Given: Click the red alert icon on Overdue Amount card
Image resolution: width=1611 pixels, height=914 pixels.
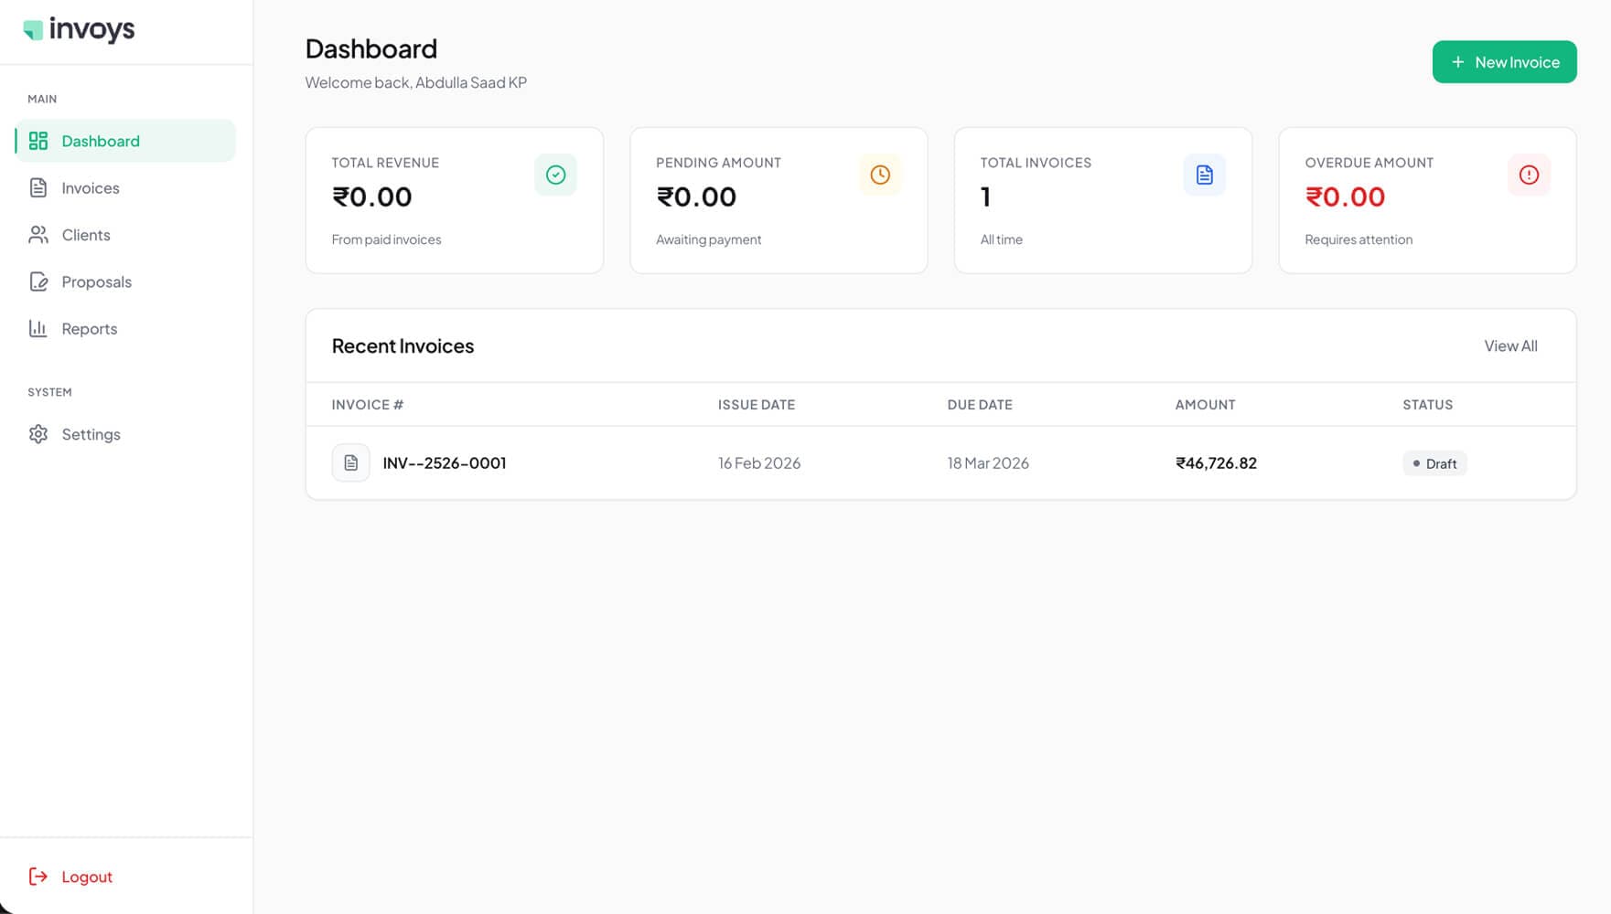Looking at the screenshot, I should tap(1529, 174).
